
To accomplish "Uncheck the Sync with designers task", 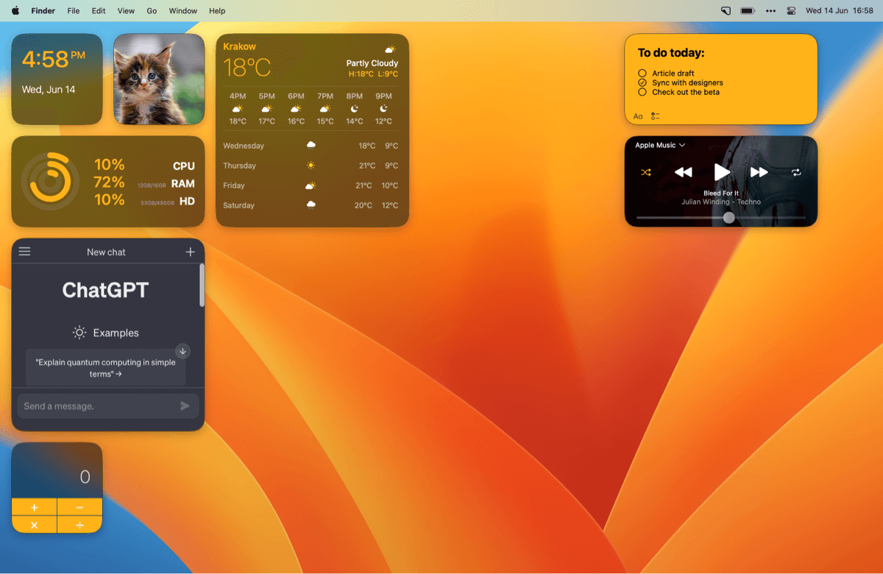I will pyautogui.click(x=642, y=83).
